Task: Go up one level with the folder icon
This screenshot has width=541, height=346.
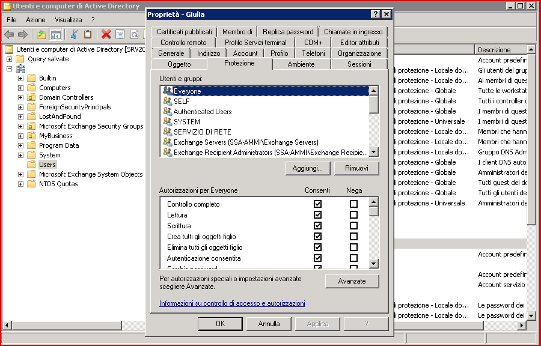Action: [x=41, y=34]
